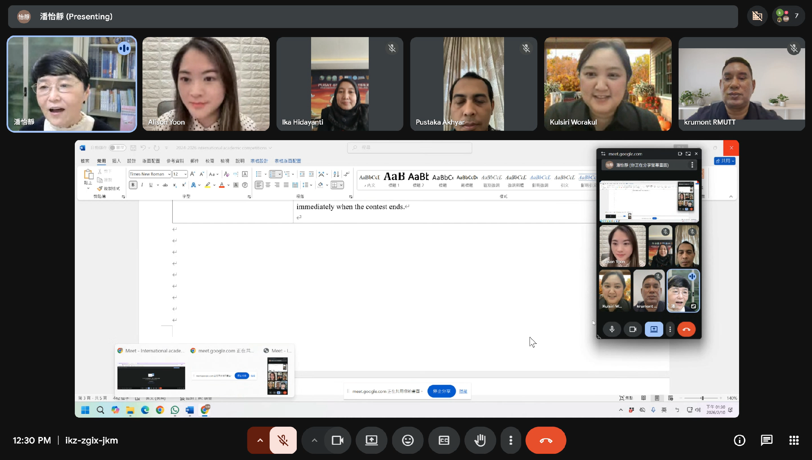Switch to the 版面配置 ribbon tab
The height and width of the screenshot is (460, 812).
151,161
